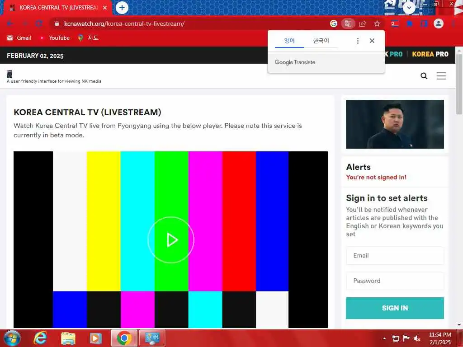This screenshot has height=347, width=463.
Task: Play the Korea Central TV livestream
Action: tap(171, 240)
